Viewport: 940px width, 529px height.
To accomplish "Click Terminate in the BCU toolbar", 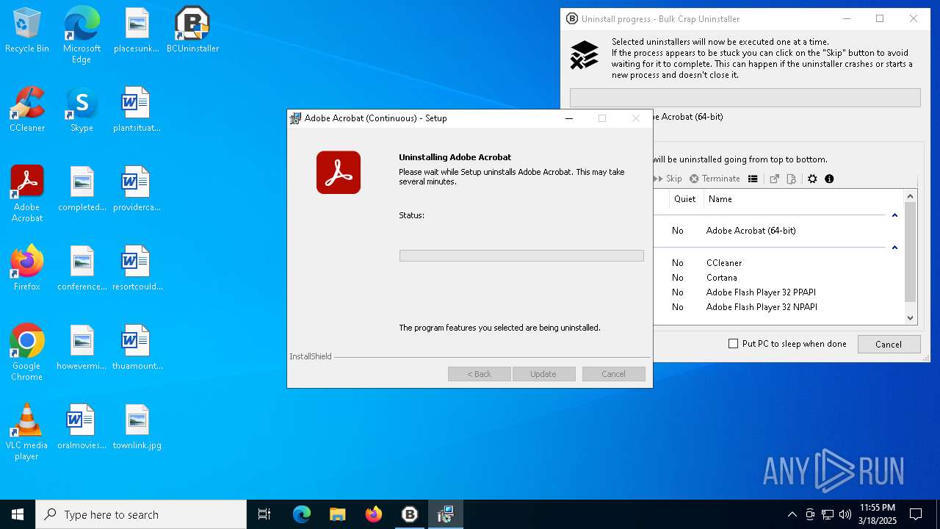I will coord(715,179).
